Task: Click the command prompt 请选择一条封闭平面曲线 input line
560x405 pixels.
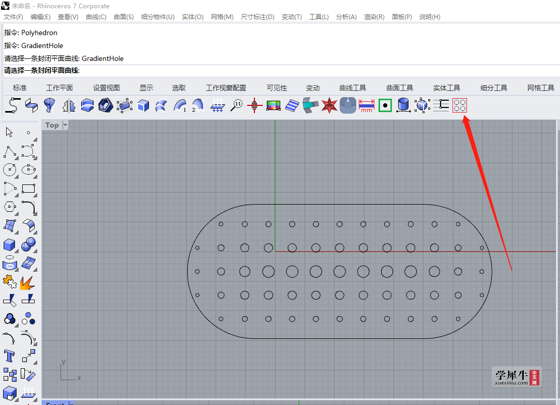Action: 281,70
